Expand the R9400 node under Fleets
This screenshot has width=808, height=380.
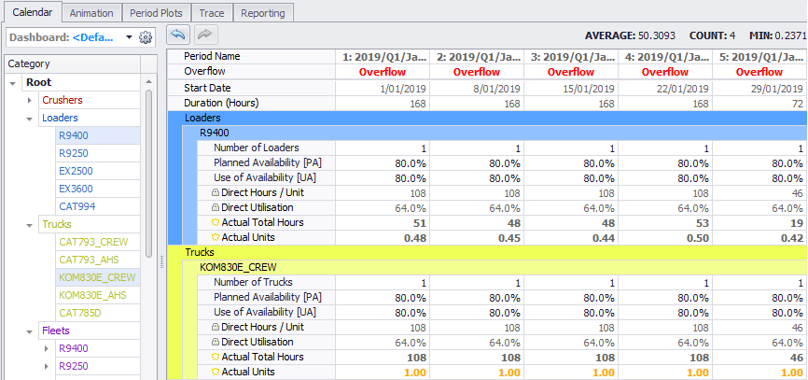tap(45, 349)
